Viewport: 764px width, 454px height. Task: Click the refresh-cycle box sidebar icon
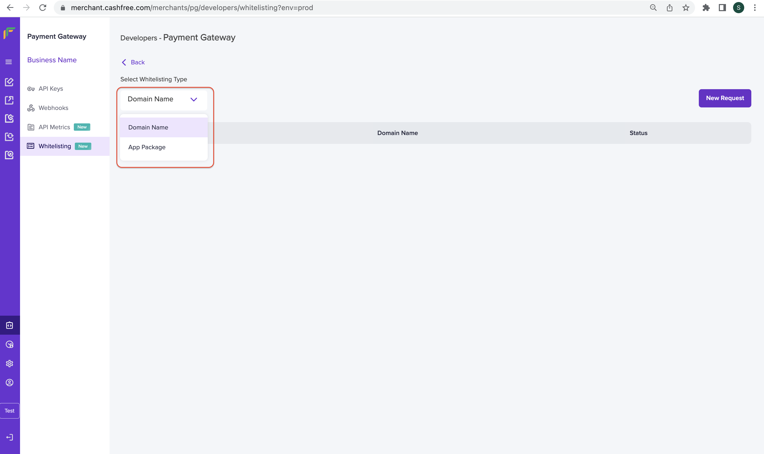9,137
